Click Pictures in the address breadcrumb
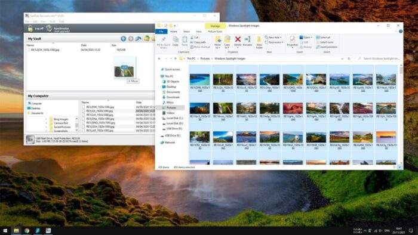The width and height of the screenshot is (418, 235). [205, 58]
